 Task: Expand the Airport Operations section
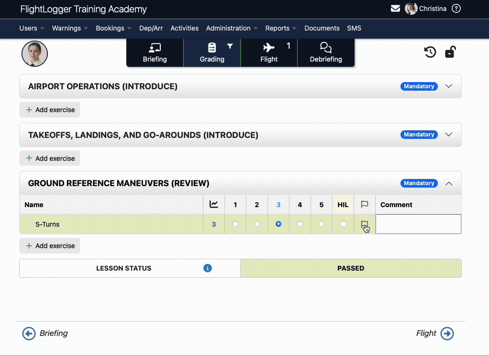[x=448, y=86]
